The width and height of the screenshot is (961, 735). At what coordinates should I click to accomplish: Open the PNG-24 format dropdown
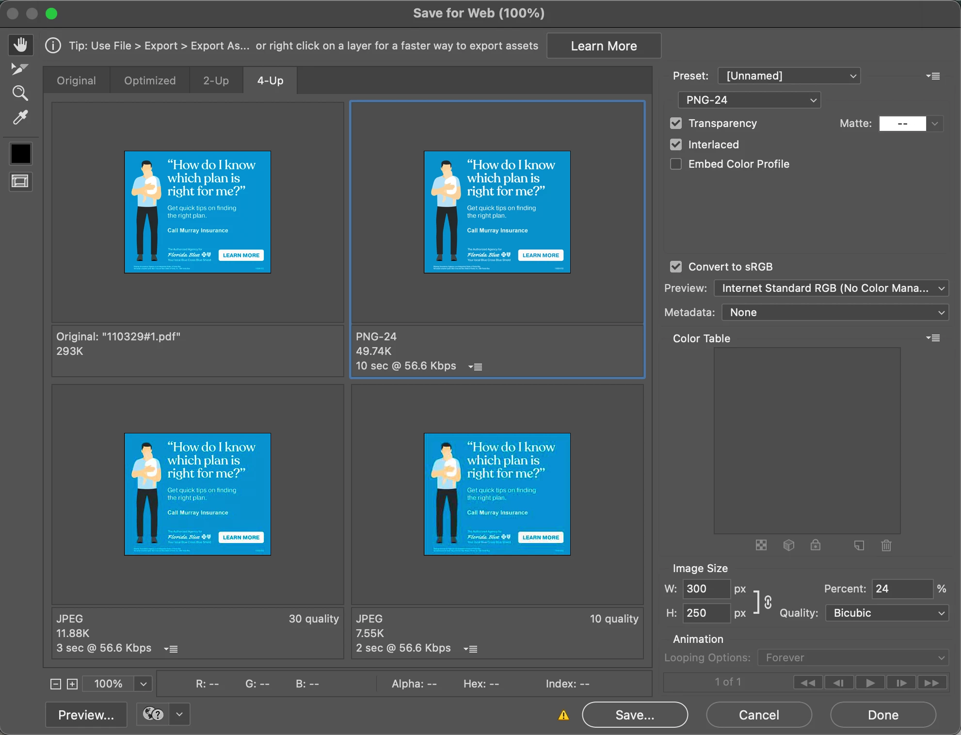pyautogui.click(x=749, y=100)
